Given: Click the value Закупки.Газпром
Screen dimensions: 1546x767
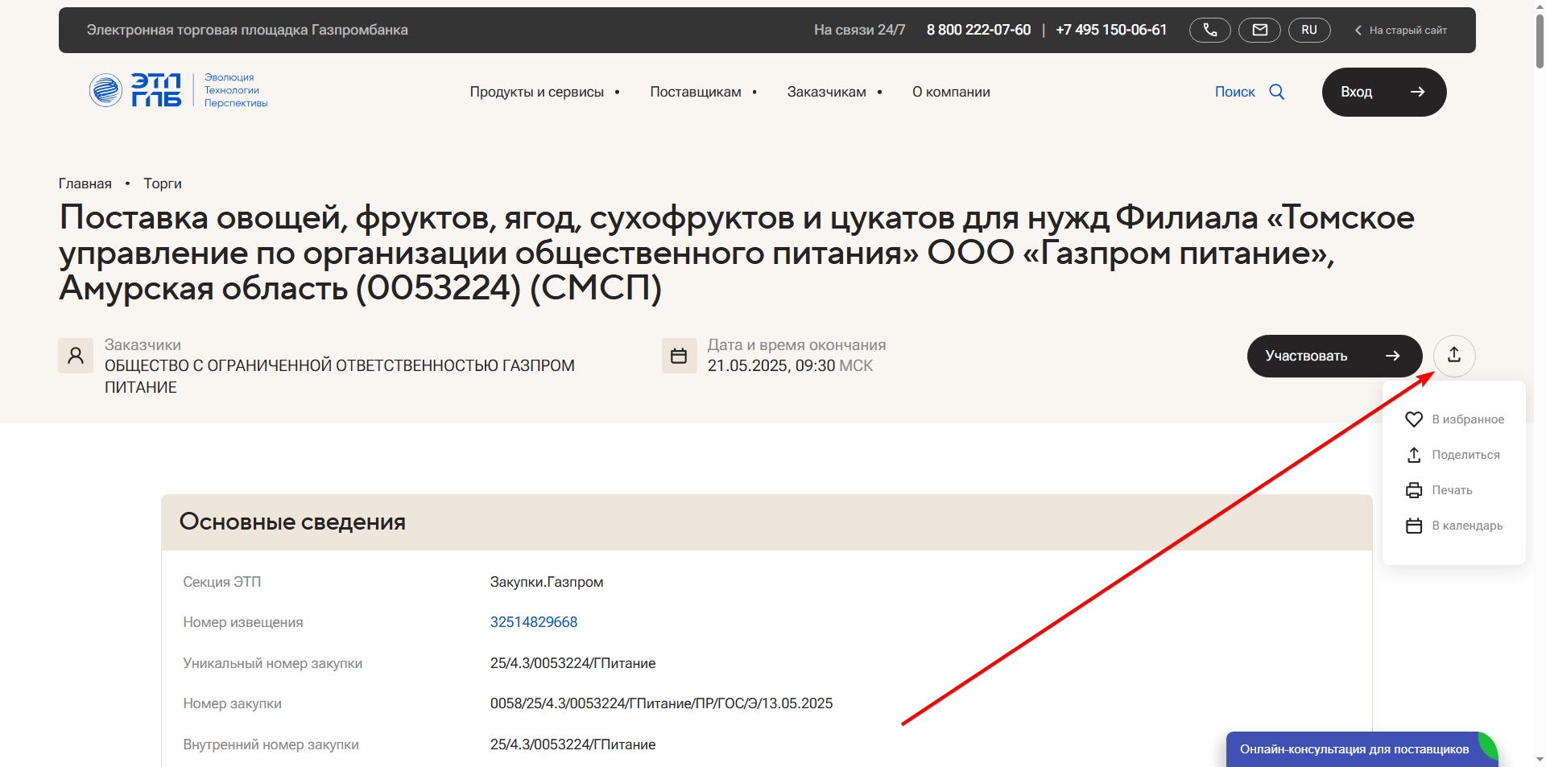Looking at the screenshot, I should (x=547, y=582).
